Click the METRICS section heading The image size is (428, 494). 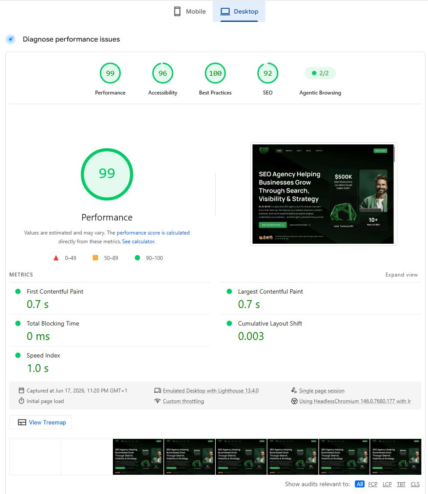click(21, 275)
